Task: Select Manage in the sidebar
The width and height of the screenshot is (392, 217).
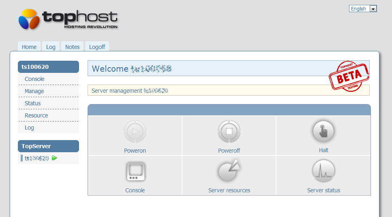Action: coord(34,91)
